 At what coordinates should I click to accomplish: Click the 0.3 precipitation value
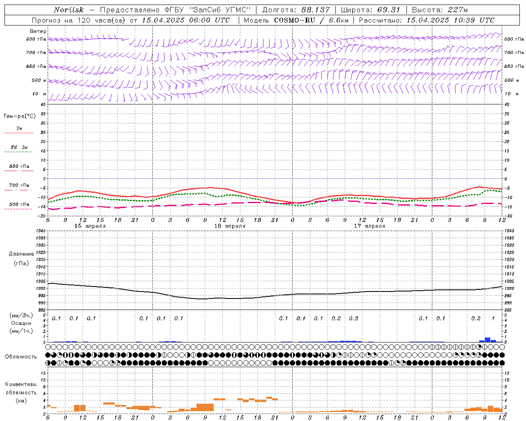pos(353,318)
